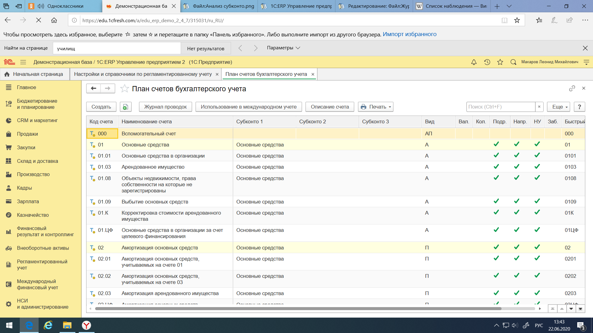Open help with the ? button
Screen dimensions: 593x333
(579, 107)
